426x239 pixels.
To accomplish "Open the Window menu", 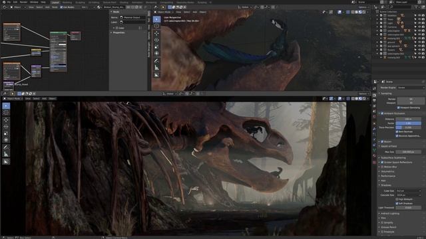I will click(x=34, y=2).
